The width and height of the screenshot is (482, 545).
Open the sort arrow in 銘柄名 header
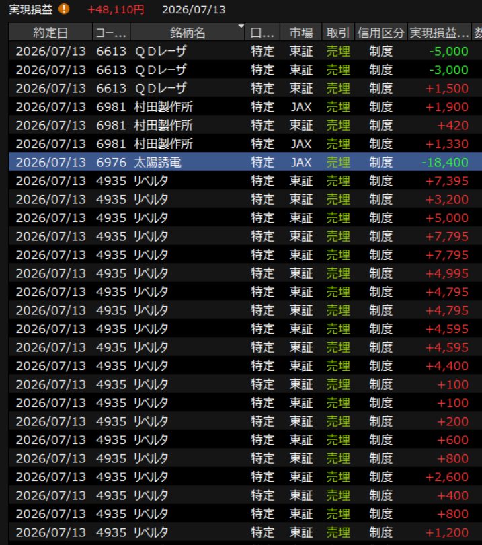(241, 26)
